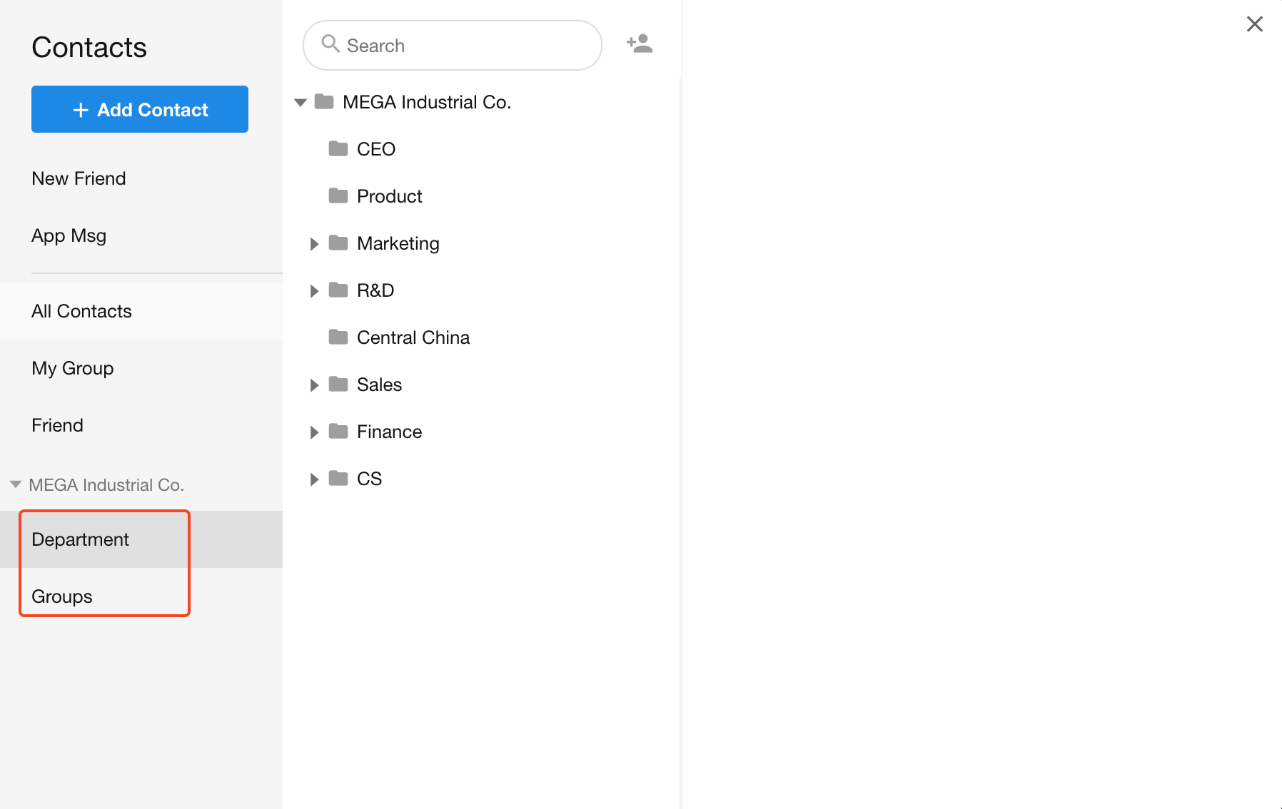Click the Product folder icon
This screenshot has width=1282, height=809.
(x=338, y=195)
